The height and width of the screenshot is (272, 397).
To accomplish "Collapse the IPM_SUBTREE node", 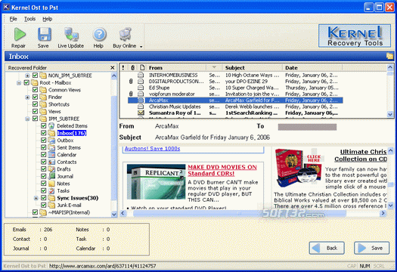I will pyautogui.click(x=27, y=119).
